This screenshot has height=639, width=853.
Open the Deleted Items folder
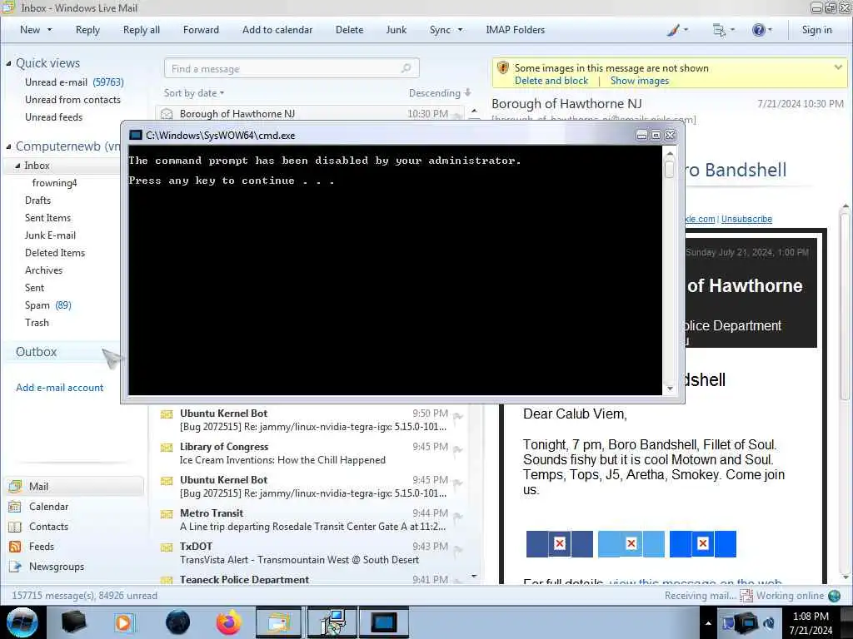coord(55,253)
